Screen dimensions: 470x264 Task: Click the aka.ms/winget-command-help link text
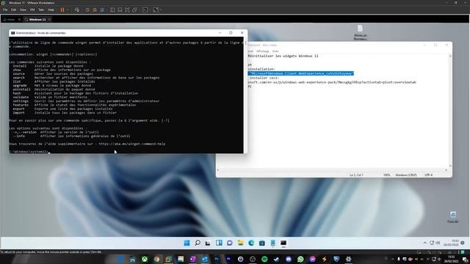pos(132,144)
